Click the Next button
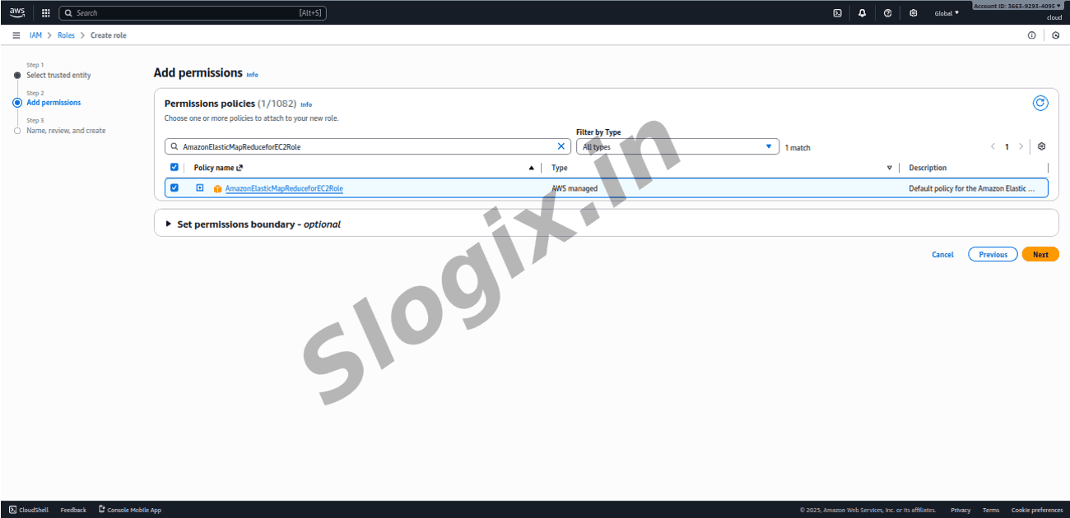1070x518 pixels. coord(1040,254)
